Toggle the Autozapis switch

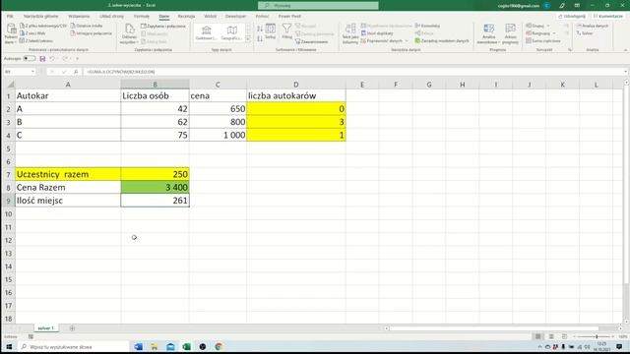click(29, 59)
